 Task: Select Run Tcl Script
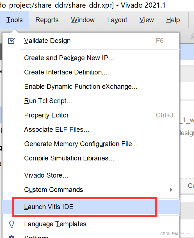click(x=91, y=101)
